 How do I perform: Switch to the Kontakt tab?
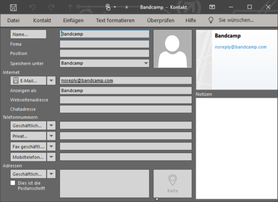[x=42, y=21]
